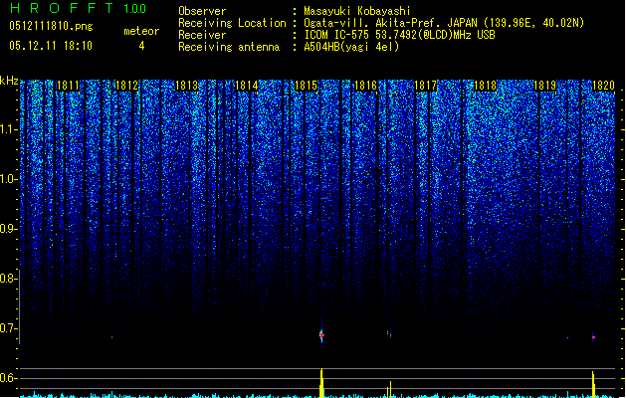The width and height of the screenshot is (626, 398).
Task: Select the filename 0512111810.png
Action: click(51, 26)
